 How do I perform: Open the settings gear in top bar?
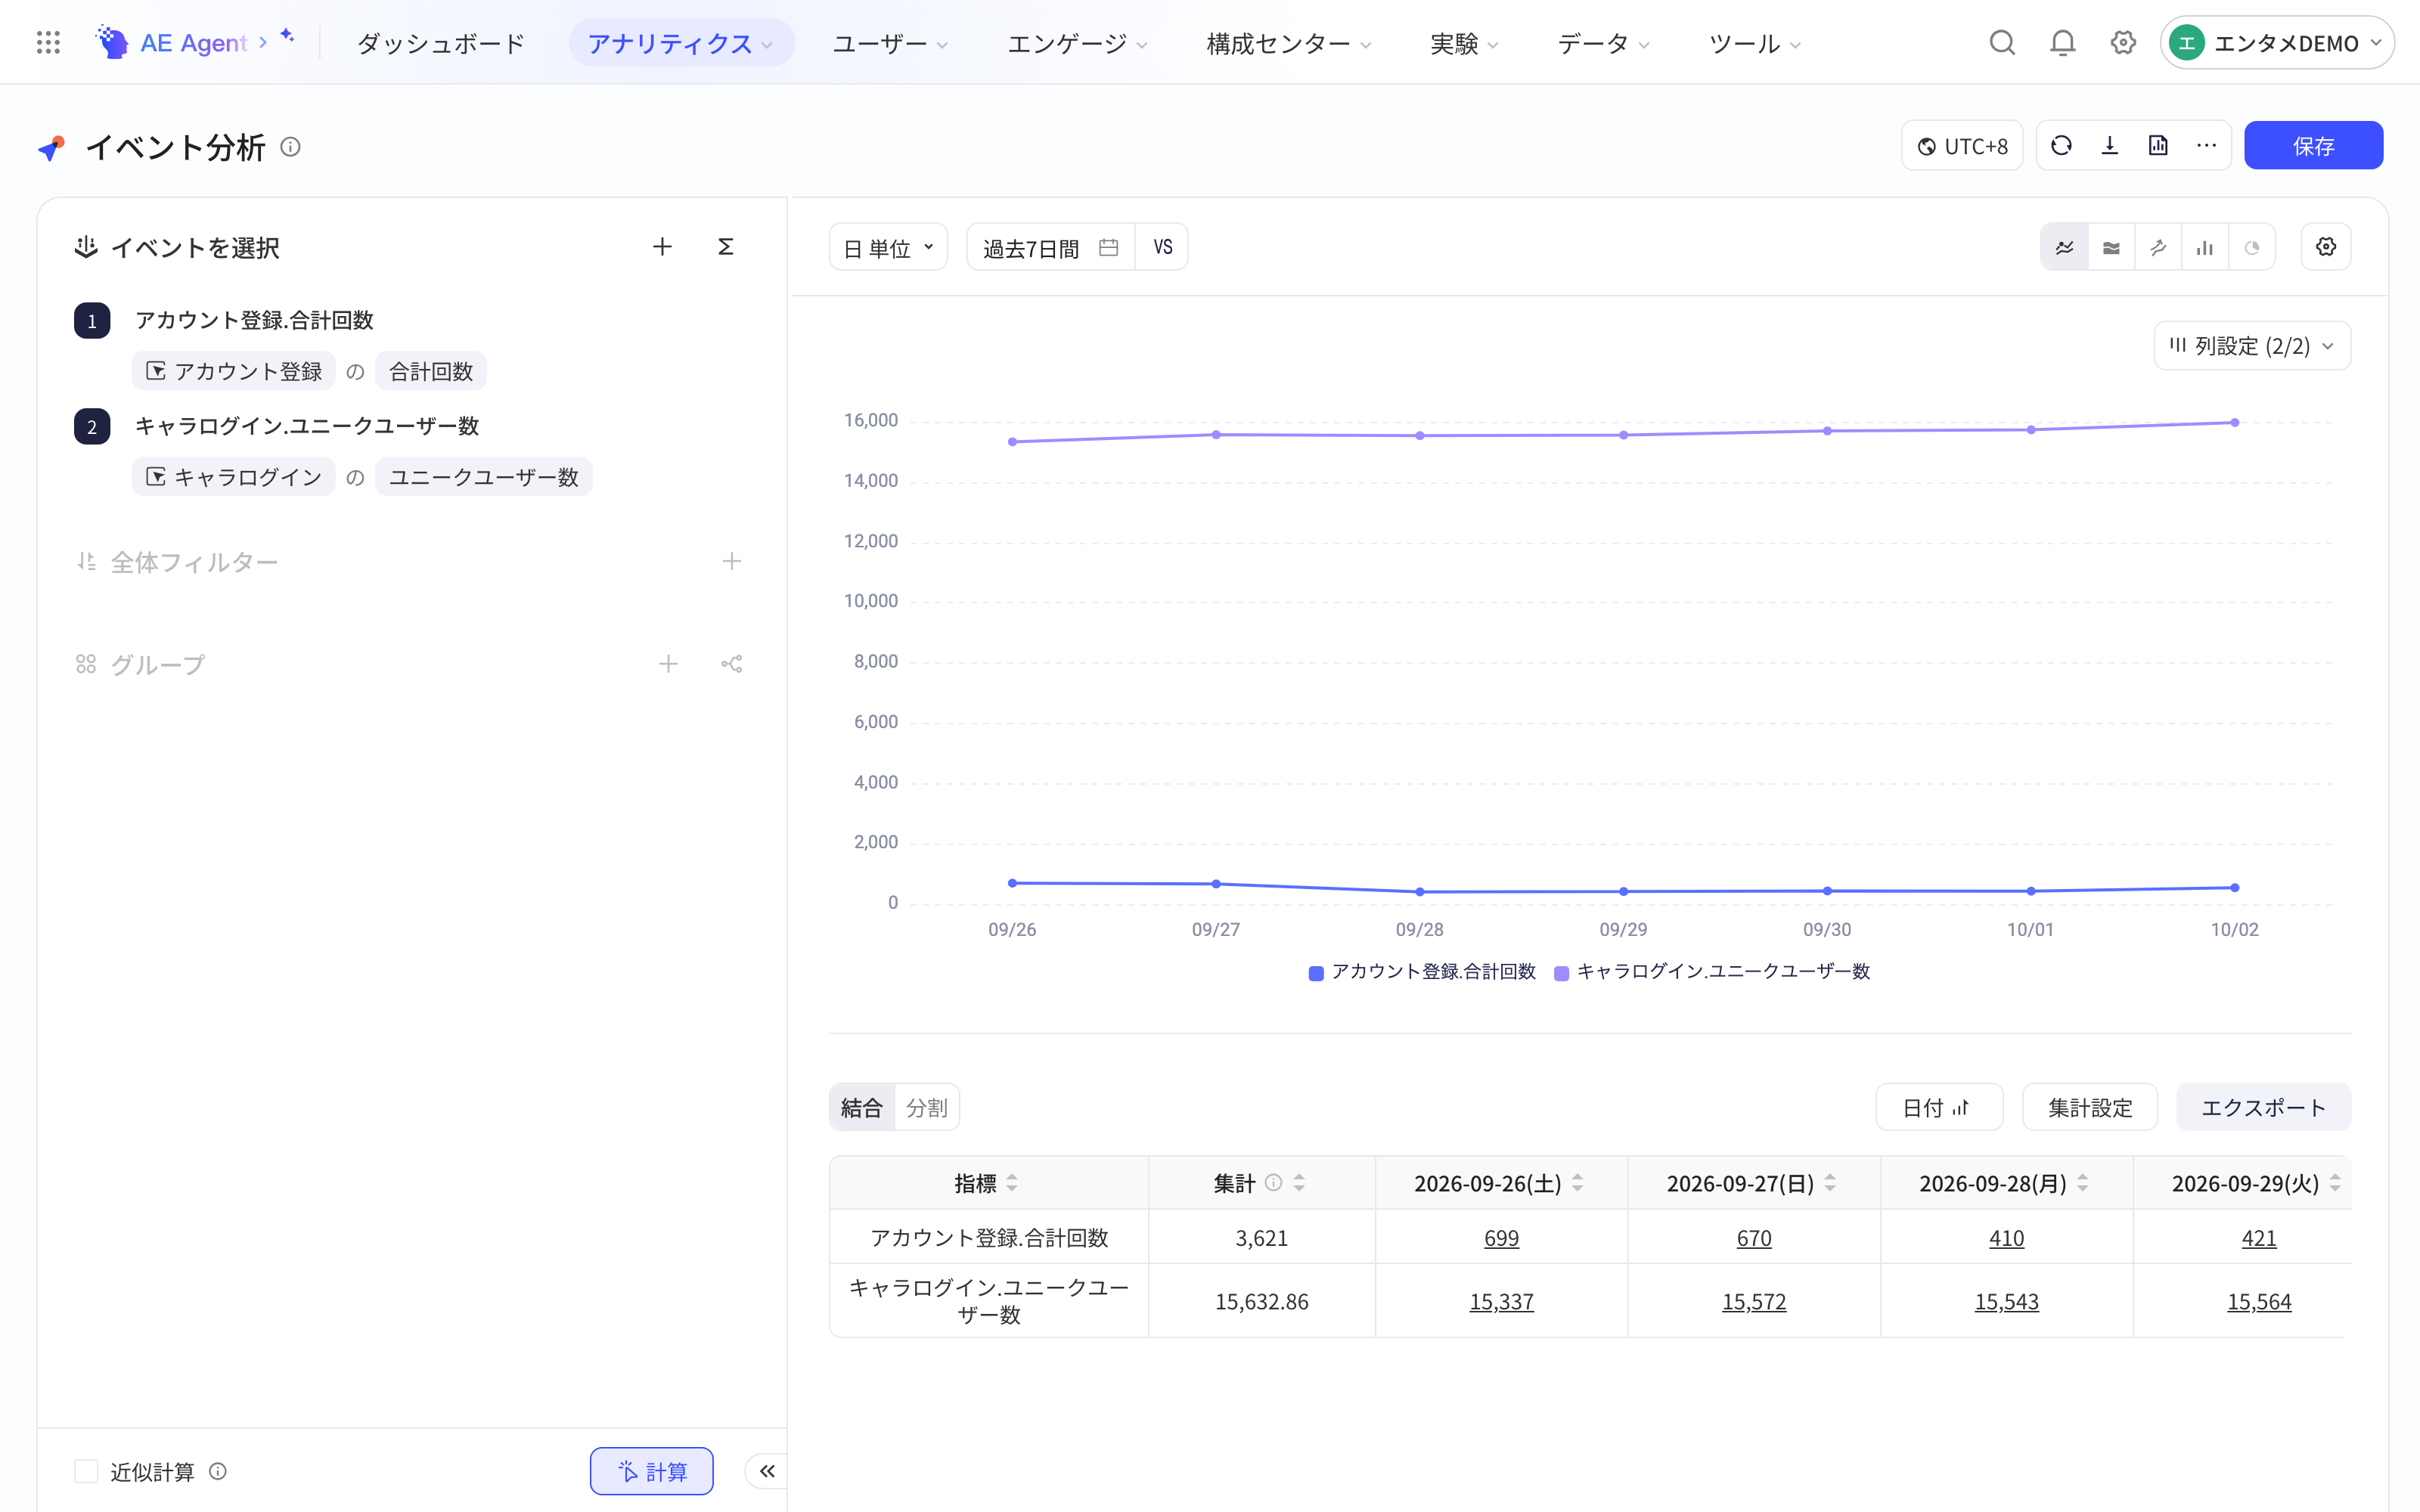(2123, 43)
